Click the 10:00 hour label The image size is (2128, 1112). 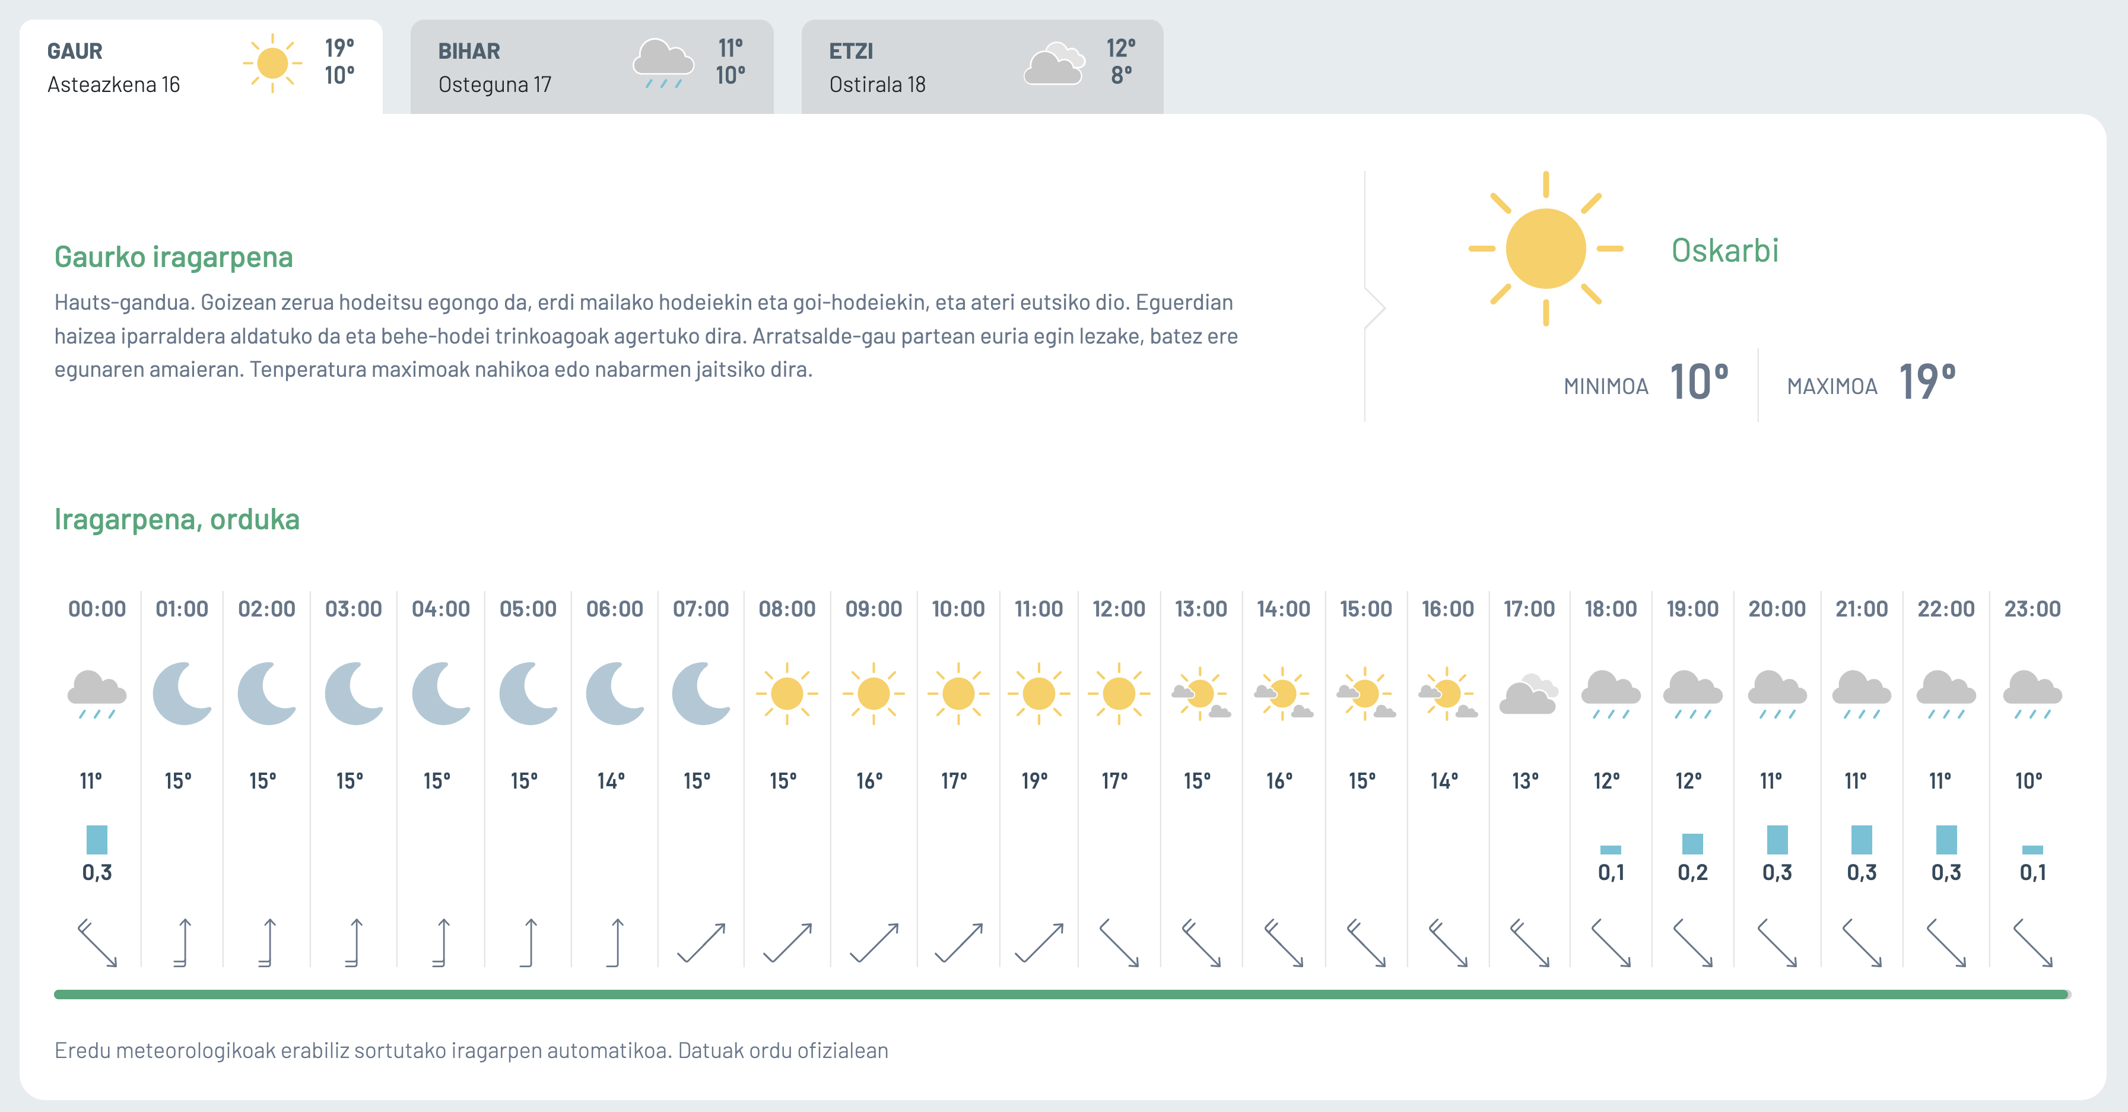tap(958, 609)
